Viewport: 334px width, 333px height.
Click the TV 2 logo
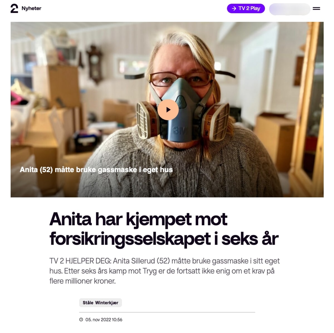click(x=14, y=8)
